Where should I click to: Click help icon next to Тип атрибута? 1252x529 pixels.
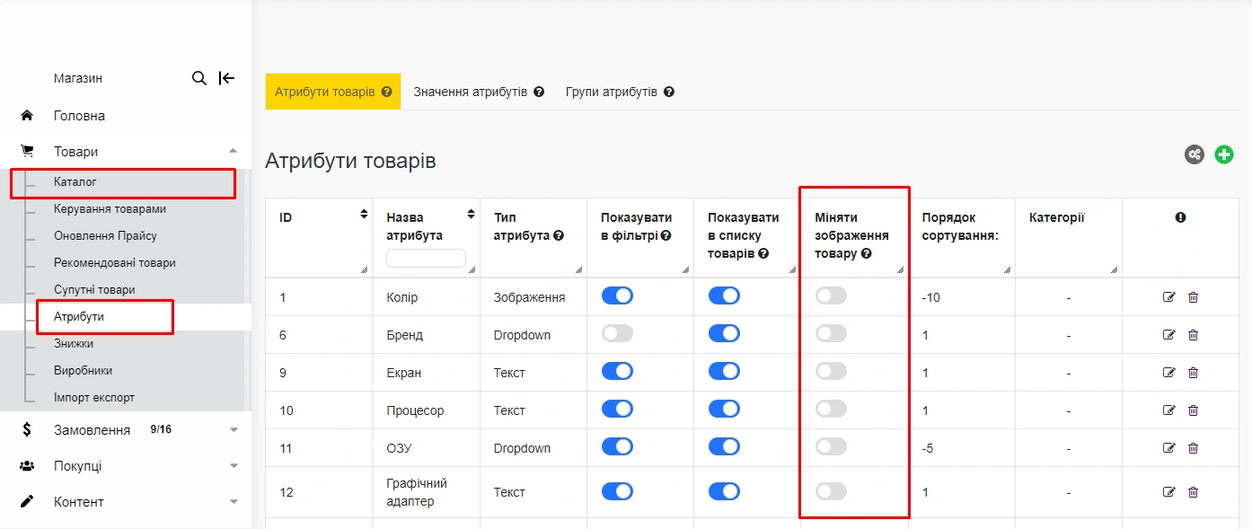pos(559,235)
